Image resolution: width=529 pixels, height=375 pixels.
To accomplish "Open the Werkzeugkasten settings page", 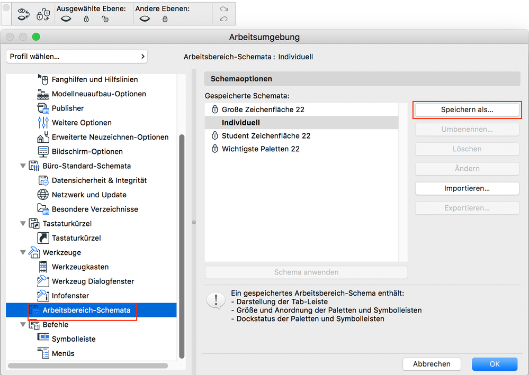I will click(80, 267).
